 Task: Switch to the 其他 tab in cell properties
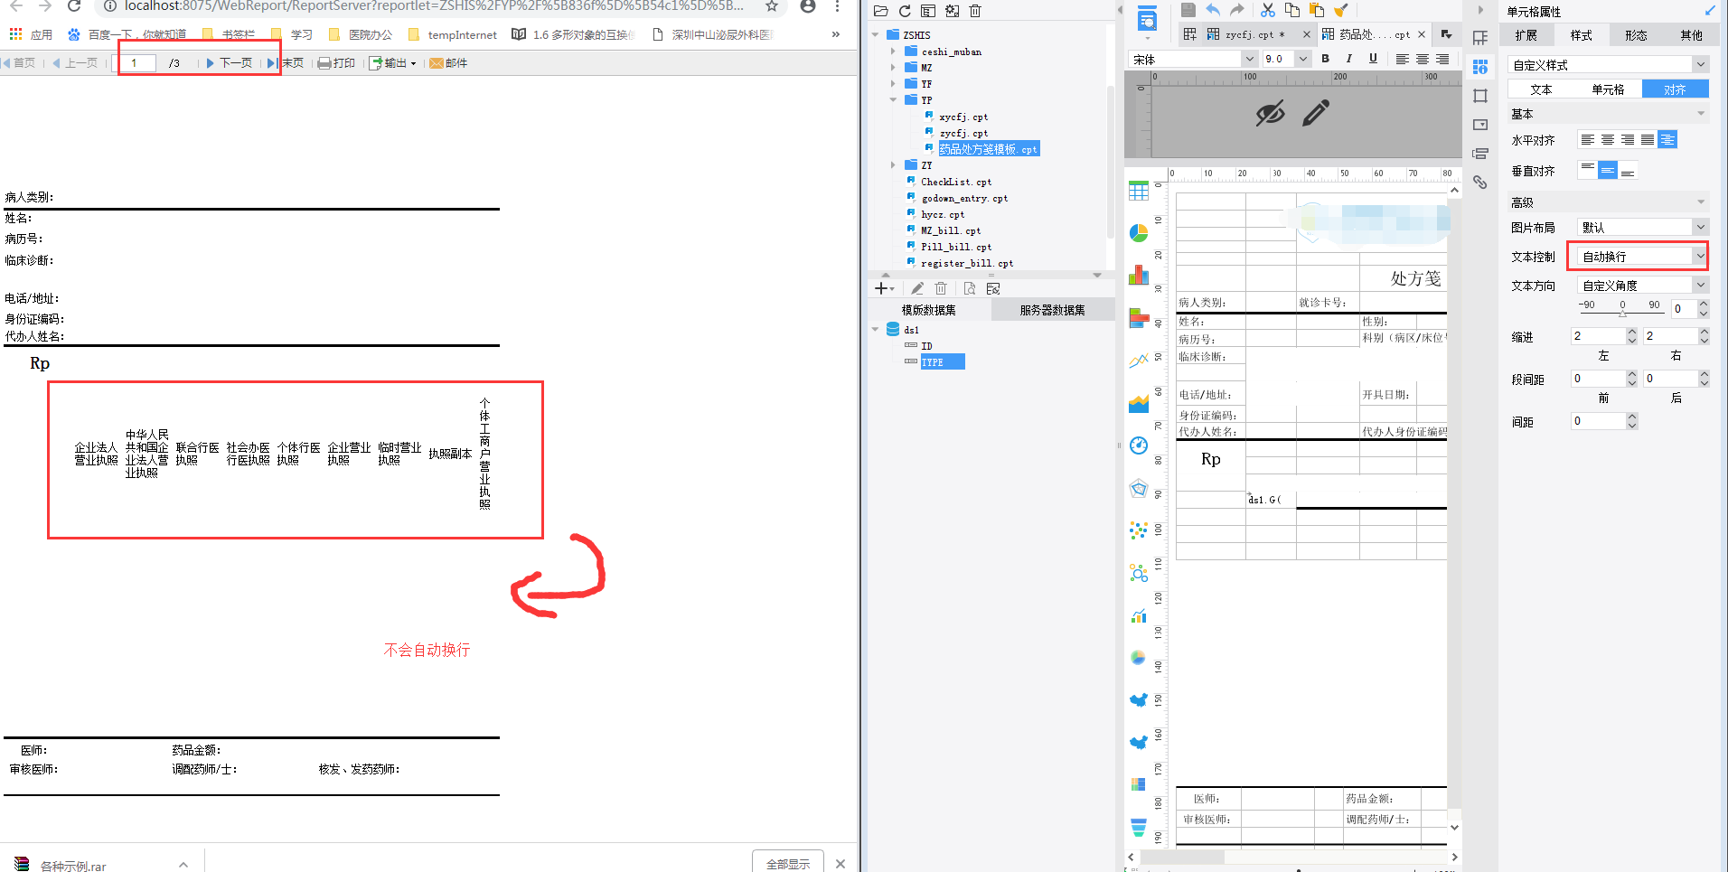(x=1691, y=35)
